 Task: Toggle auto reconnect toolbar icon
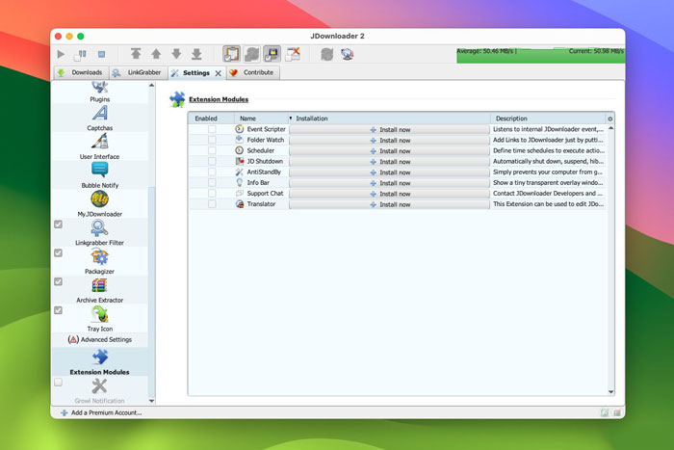[252, 54]
